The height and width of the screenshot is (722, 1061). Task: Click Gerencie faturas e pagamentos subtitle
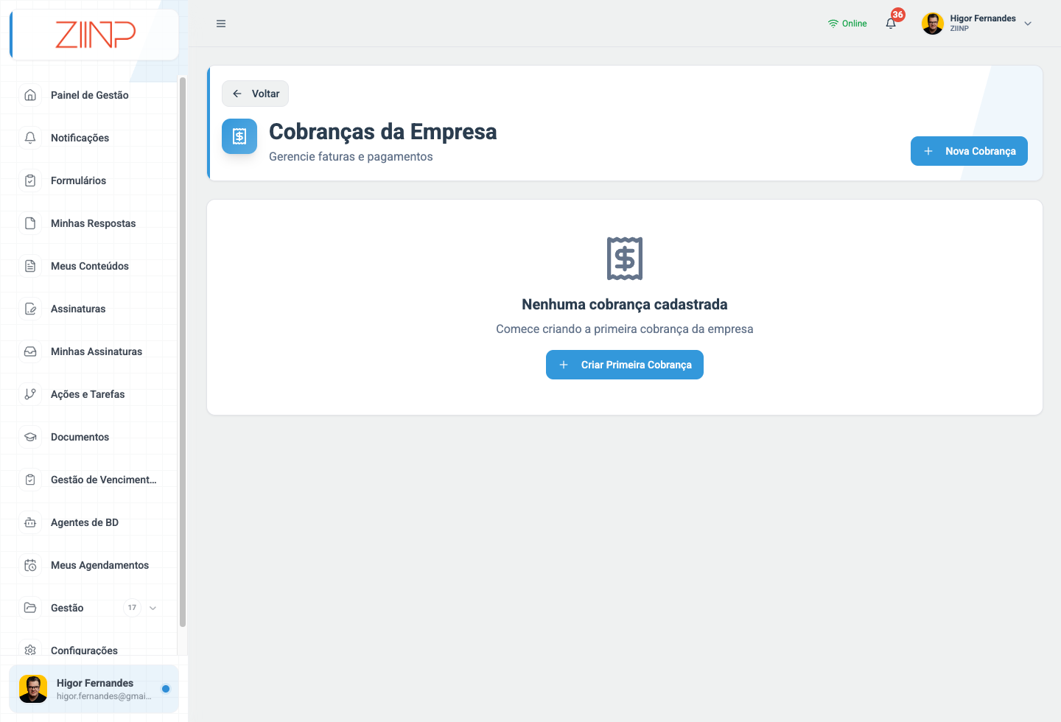[x=351, y=156]
